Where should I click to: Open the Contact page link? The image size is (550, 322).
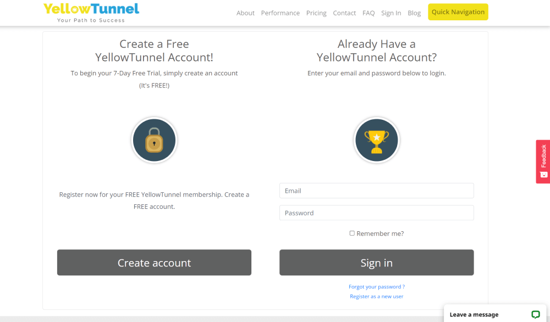click(344, 13)
